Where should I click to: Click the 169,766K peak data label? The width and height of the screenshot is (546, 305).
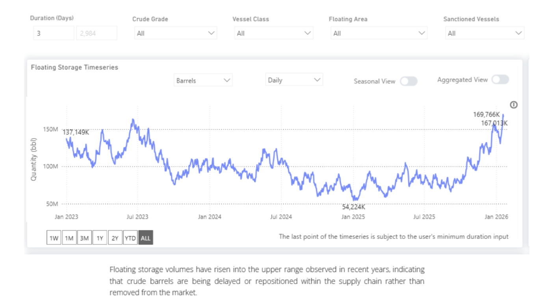pos(486,115)
